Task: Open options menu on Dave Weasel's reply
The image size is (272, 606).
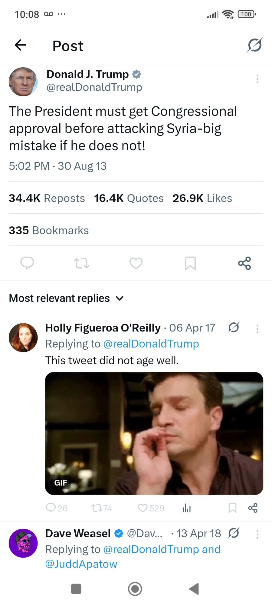Action: click(x=257, y=534)
